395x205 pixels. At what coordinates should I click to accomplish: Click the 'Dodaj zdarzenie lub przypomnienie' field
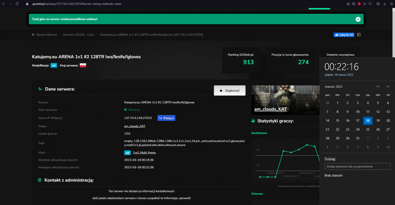(357, 166)
